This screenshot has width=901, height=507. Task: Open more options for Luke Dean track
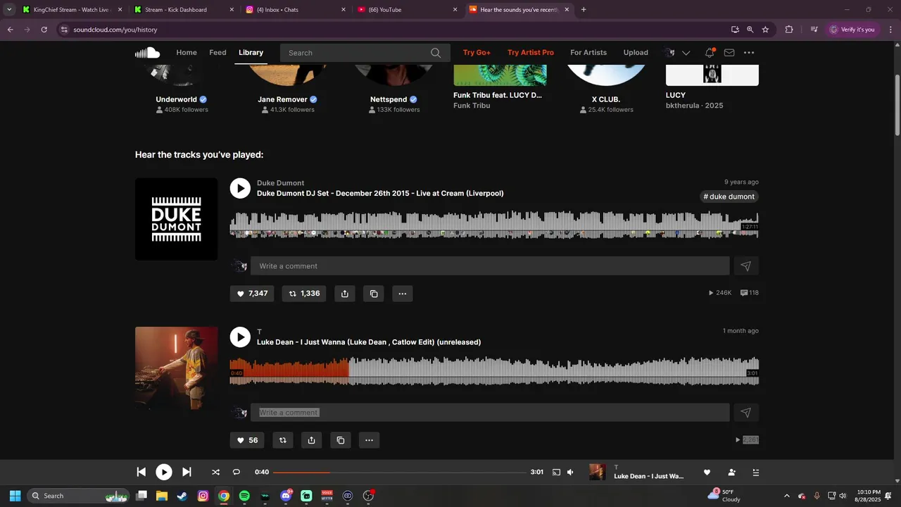point(370,440)
